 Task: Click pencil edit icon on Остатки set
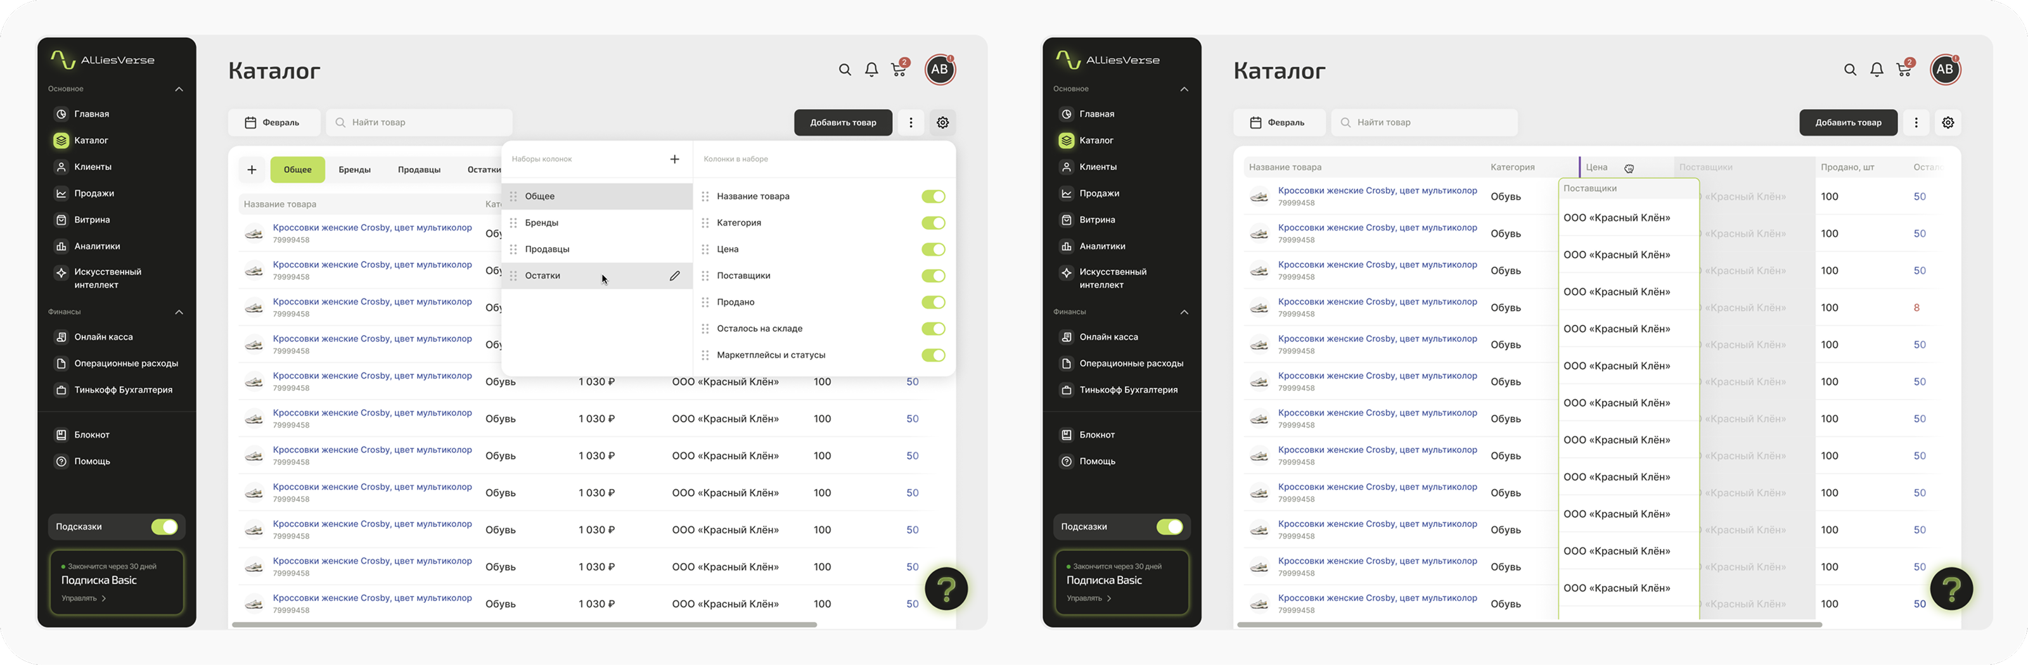pyautogui.click(x=675, y=276)
